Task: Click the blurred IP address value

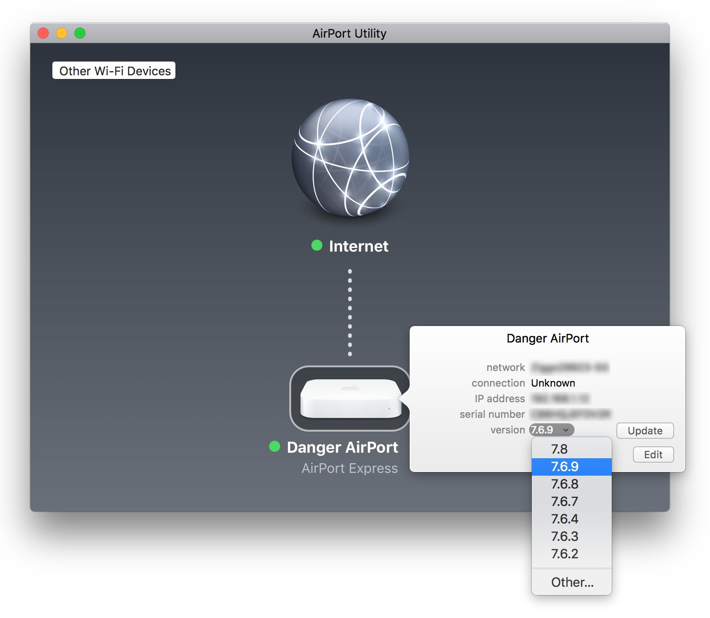Action: point(560,399)
